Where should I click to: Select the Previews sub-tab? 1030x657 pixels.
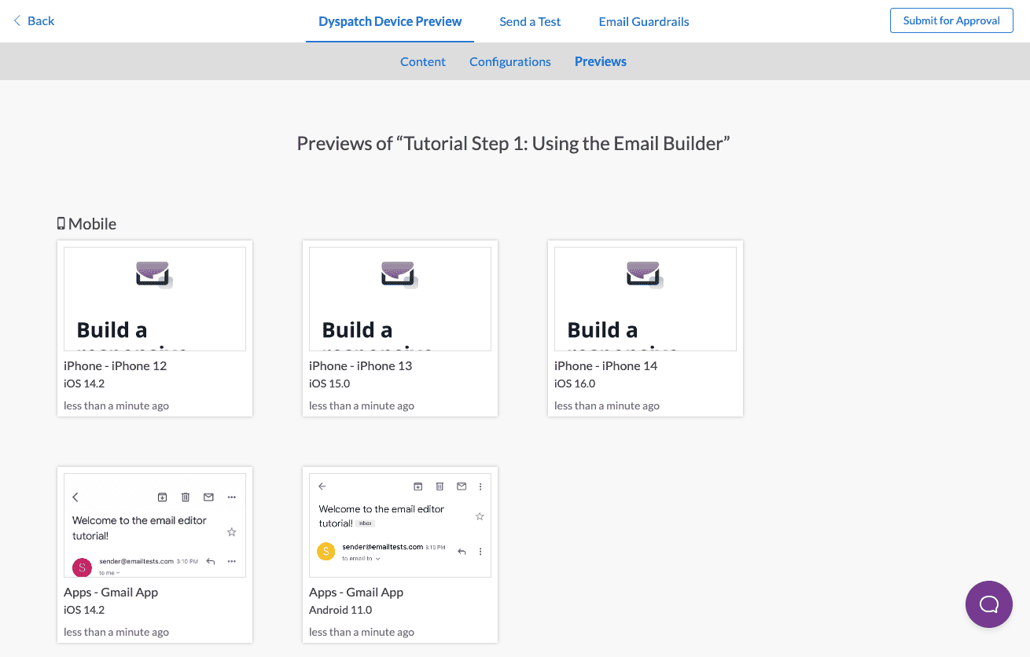pos(601,61)
